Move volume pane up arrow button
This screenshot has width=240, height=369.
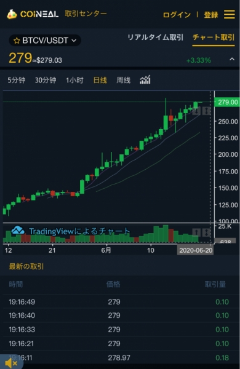tap(196, 232)
